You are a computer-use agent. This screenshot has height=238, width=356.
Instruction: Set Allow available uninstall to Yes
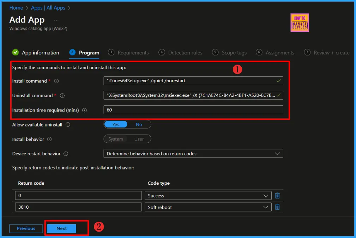[116, 124]
